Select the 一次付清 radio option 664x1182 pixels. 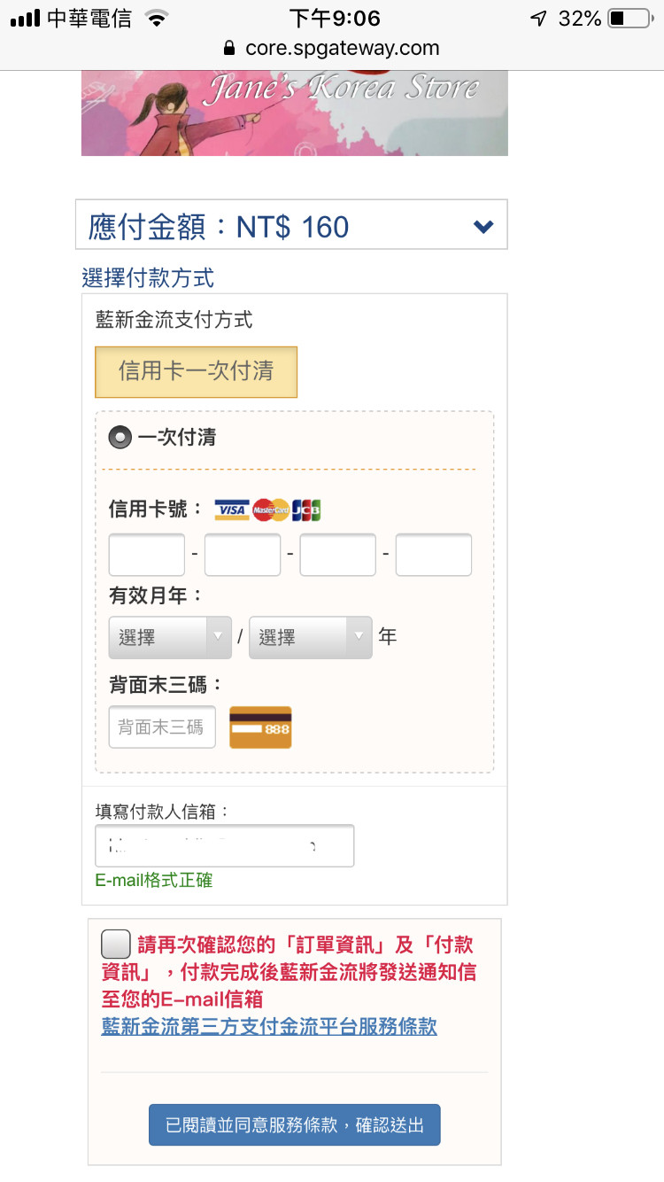tap(119, 438)
